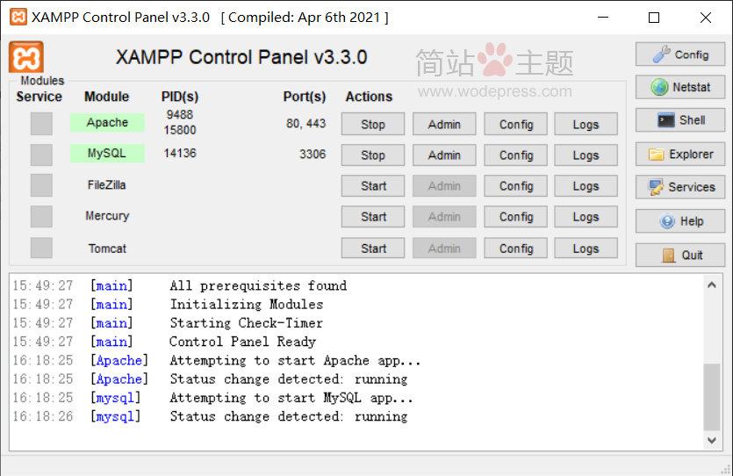Screen dimensions: 733x476
Task: Open the Apache Config menu
Action: (516, 125)
